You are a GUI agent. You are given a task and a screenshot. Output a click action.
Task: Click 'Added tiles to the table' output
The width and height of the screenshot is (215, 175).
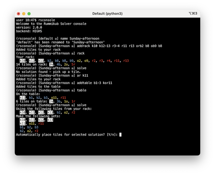[x=38, y=87]
